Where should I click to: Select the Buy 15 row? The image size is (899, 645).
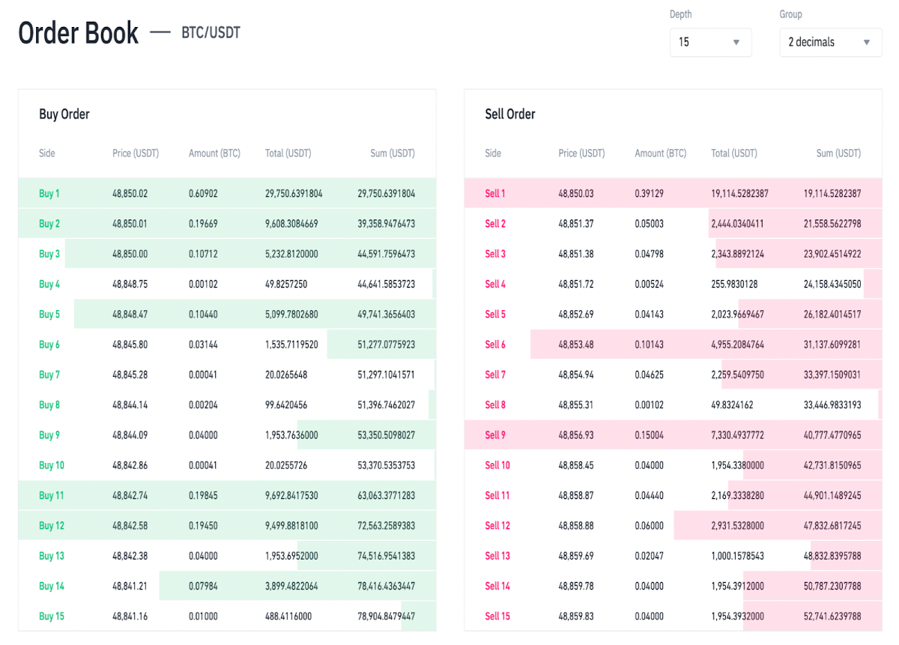[x=227, y=616]
